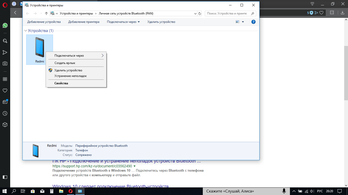Click the battery tray icon

pos(300,191)
